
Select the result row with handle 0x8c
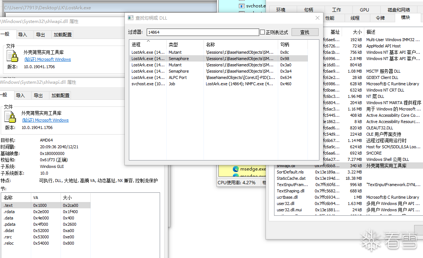coord(218,52)
